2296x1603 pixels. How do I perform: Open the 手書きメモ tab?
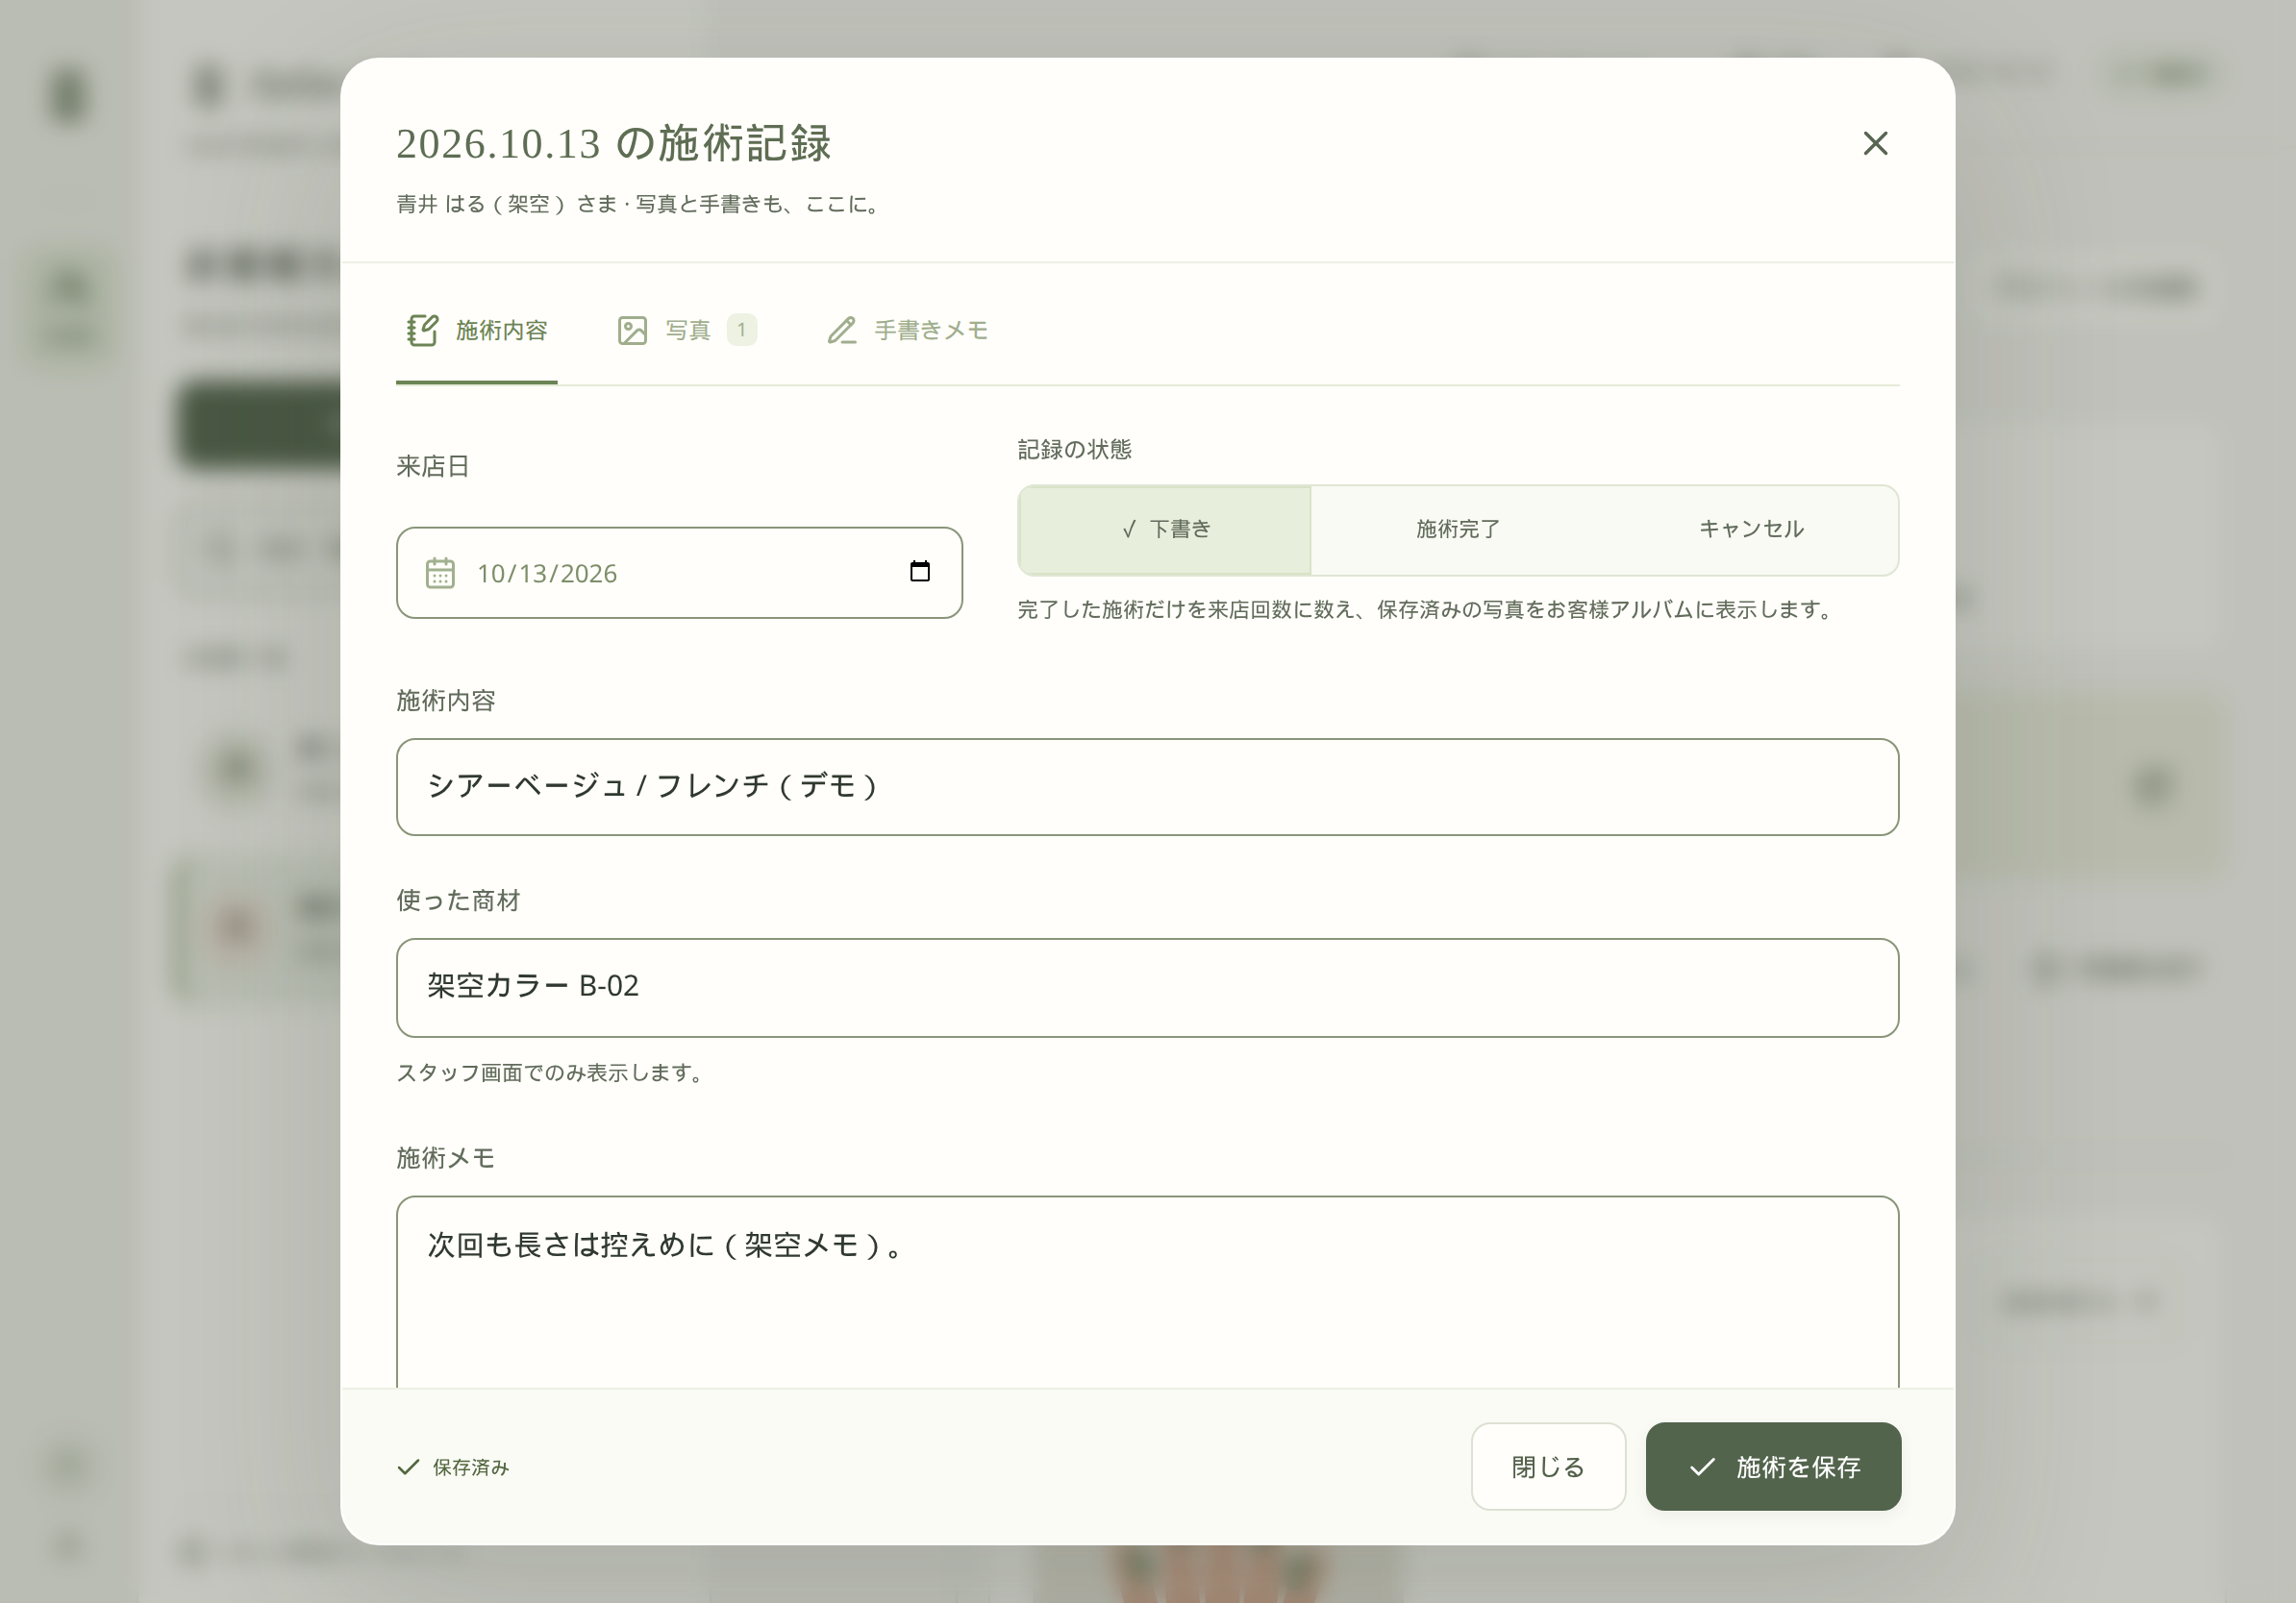(x=908, y=331)
